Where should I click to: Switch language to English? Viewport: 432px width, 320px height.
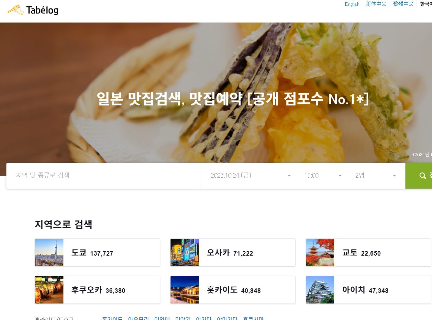pos(352,4)
